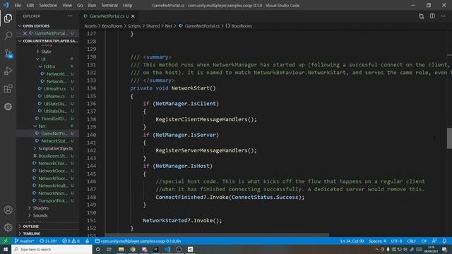
Task: Open the Run and Debug view icon
Action: click(8, 71)
